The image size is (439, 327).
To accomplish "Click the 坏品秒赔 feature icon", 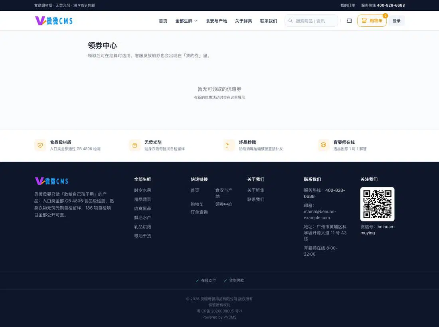I will [x=229, y=145].
